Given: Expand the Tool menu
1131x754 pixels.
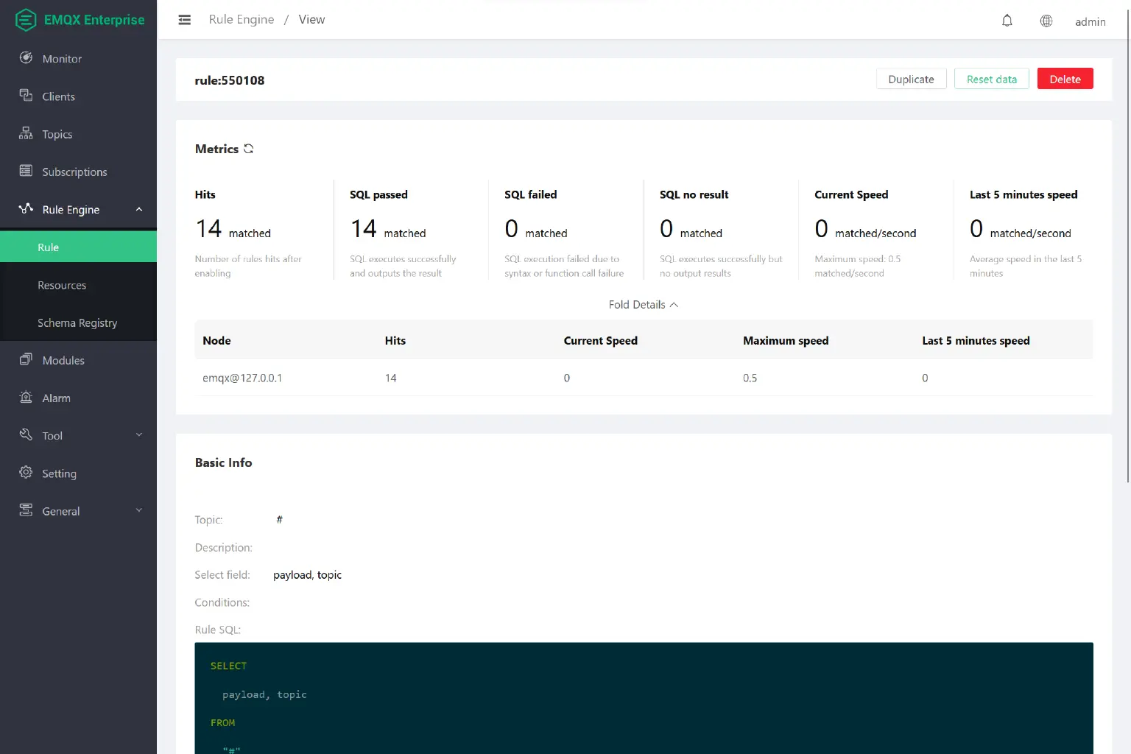Looking at the screenshot, I should [x=139, y=435].
